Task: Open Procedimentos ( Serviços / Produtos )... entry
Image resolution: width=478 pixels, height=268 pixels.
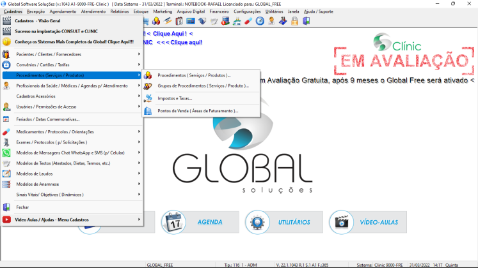Action: (201, 75)
